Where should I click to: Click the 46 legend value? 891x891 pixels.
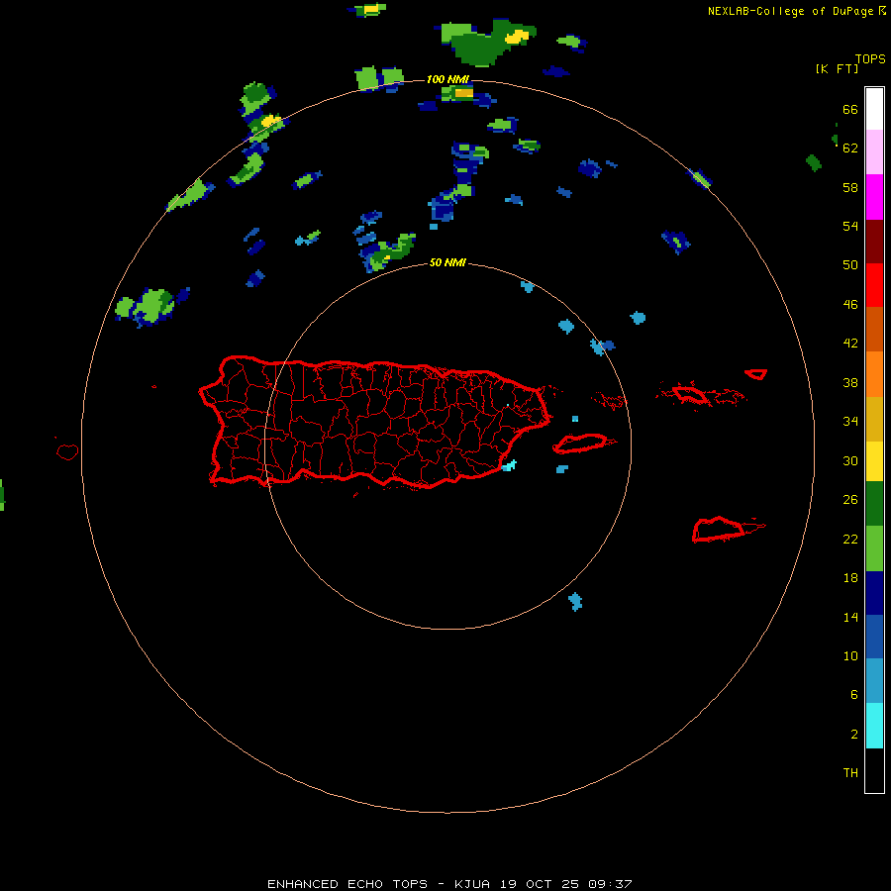pyautogui.click(x=850, y=305)
